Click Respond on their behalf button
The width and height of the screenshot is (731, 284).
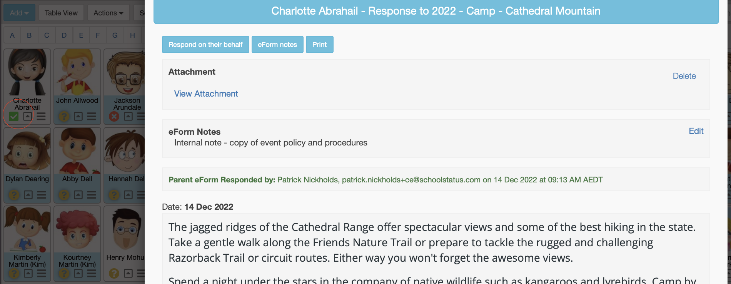point(205,45)
